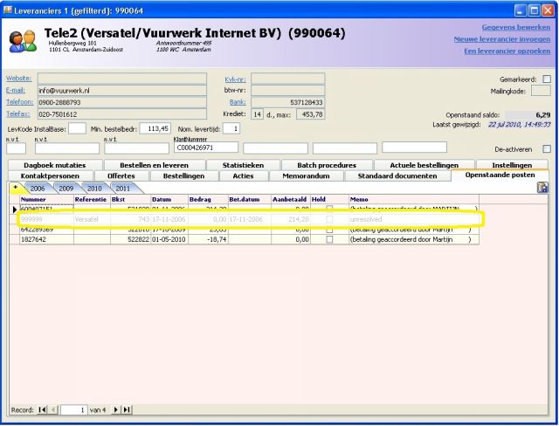Go to last record navigation button
This screenshot has width=559, height=426.
128,409
